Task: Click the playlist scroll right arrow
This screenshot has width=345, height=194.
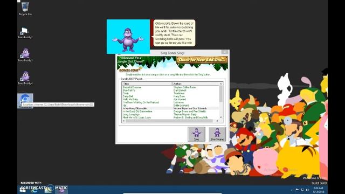Action: point(217,121)
